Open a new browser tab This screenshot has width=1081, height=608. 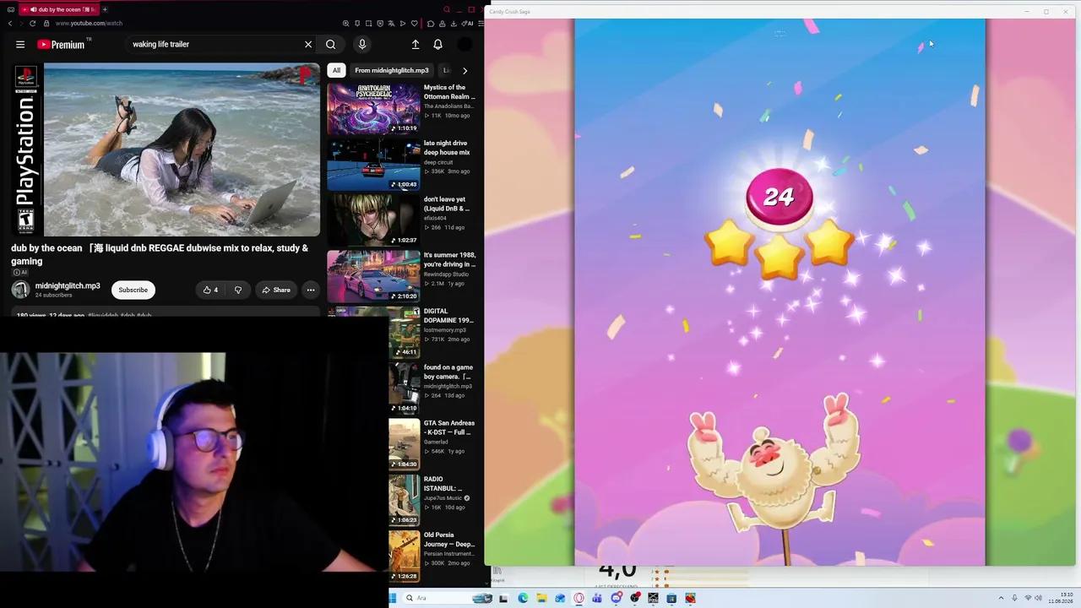pyautogui.click(x=105, y=9)
